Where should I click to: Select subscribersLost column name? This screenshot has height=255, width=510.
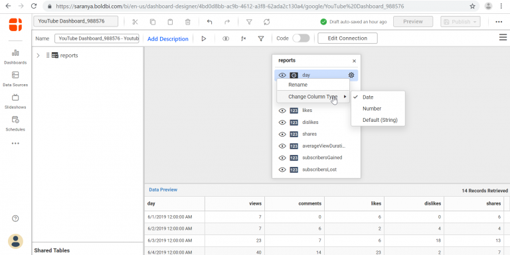point(319,170)
